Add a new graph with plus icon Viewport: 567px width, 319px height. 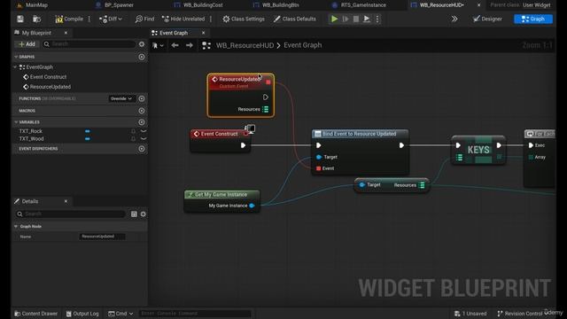pos(142,57)
